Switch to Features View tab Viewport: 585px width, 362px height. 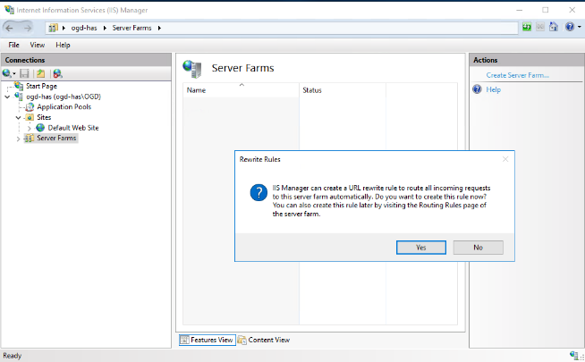pyautogui.click(x=207, y=340)
